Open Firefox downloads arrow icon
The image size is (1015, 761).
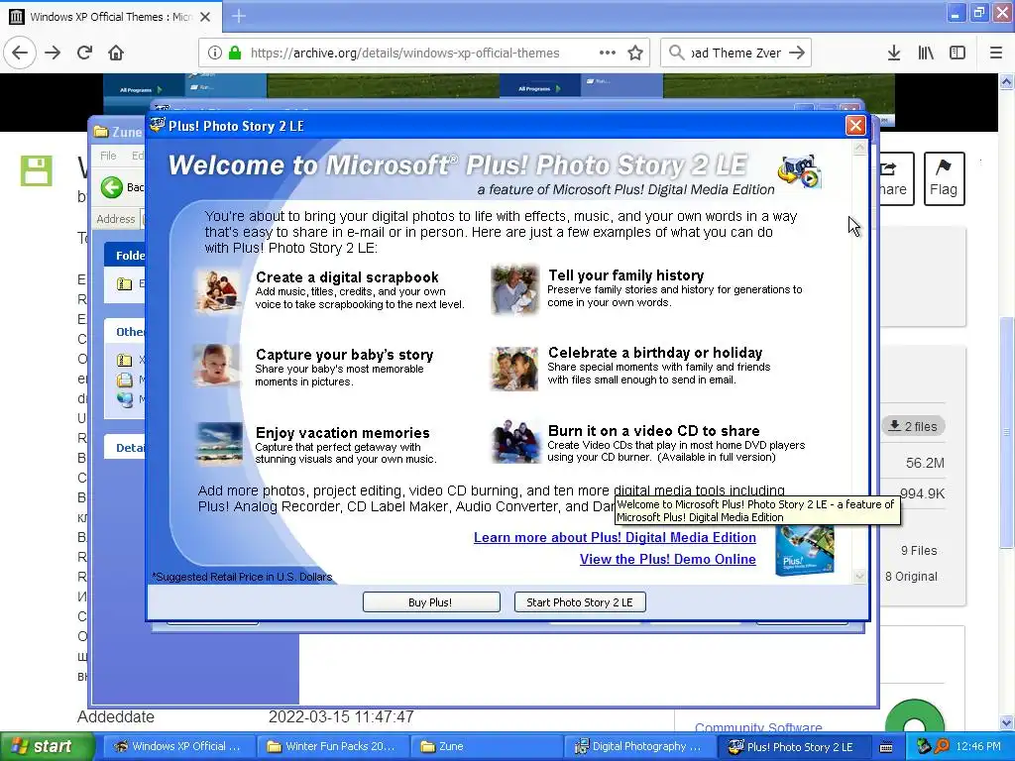894,54
